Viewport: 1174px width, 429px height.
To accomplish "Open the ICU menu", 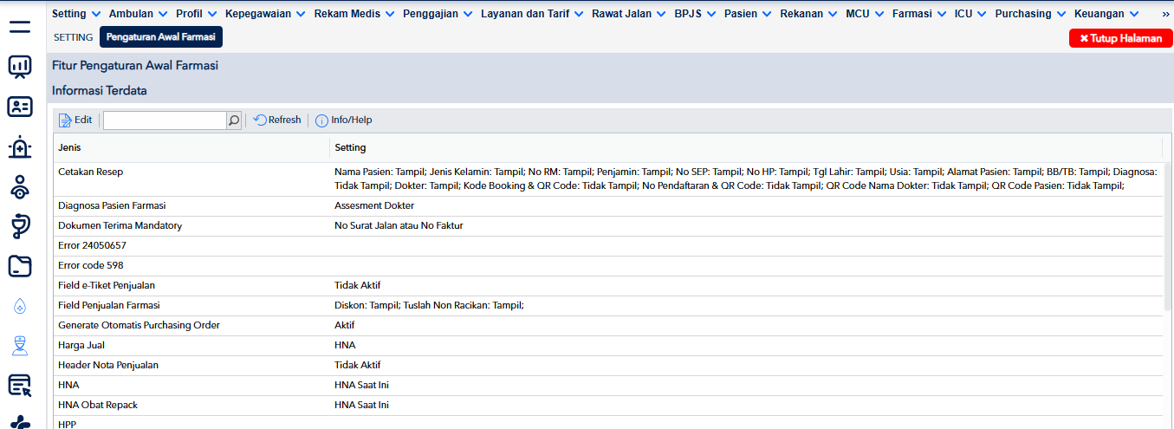I will (x=970, y=14).
